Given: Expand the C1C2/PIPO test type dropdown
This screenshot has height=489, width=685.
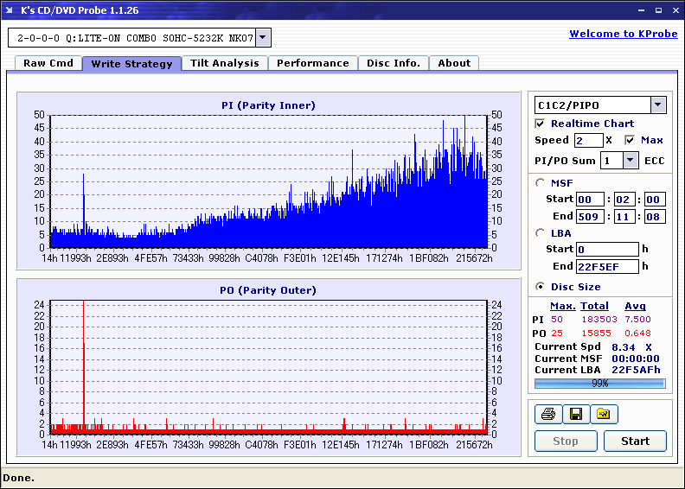Looking at the screenshot, I should [x=657, y=105].
